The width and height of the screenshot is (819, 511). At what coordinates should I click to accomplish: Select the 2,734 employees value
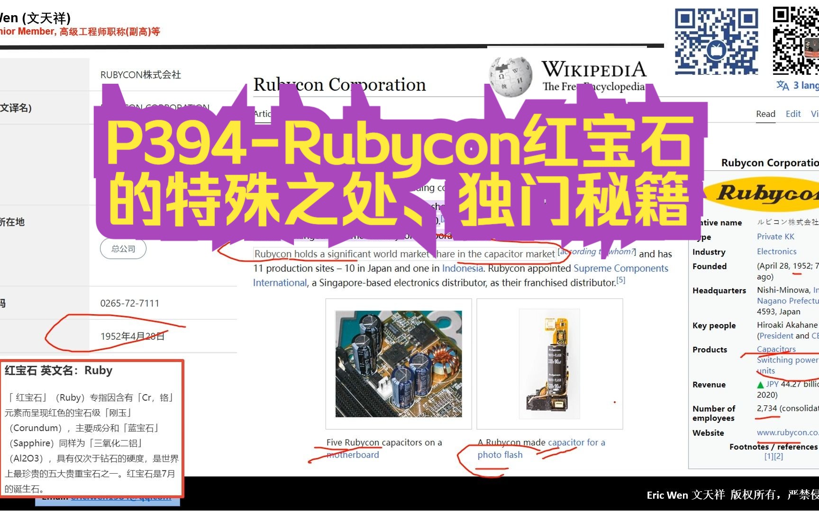coord(767,408)
